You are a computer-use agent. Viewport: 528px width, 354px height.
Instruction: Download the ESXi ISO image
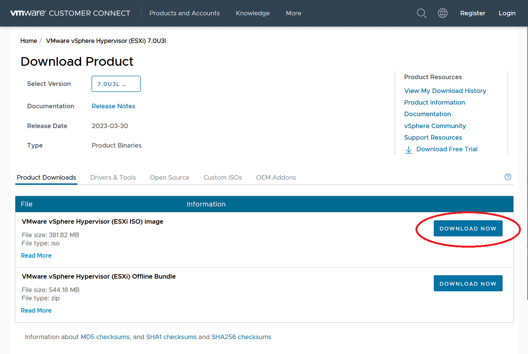point(468,228)
